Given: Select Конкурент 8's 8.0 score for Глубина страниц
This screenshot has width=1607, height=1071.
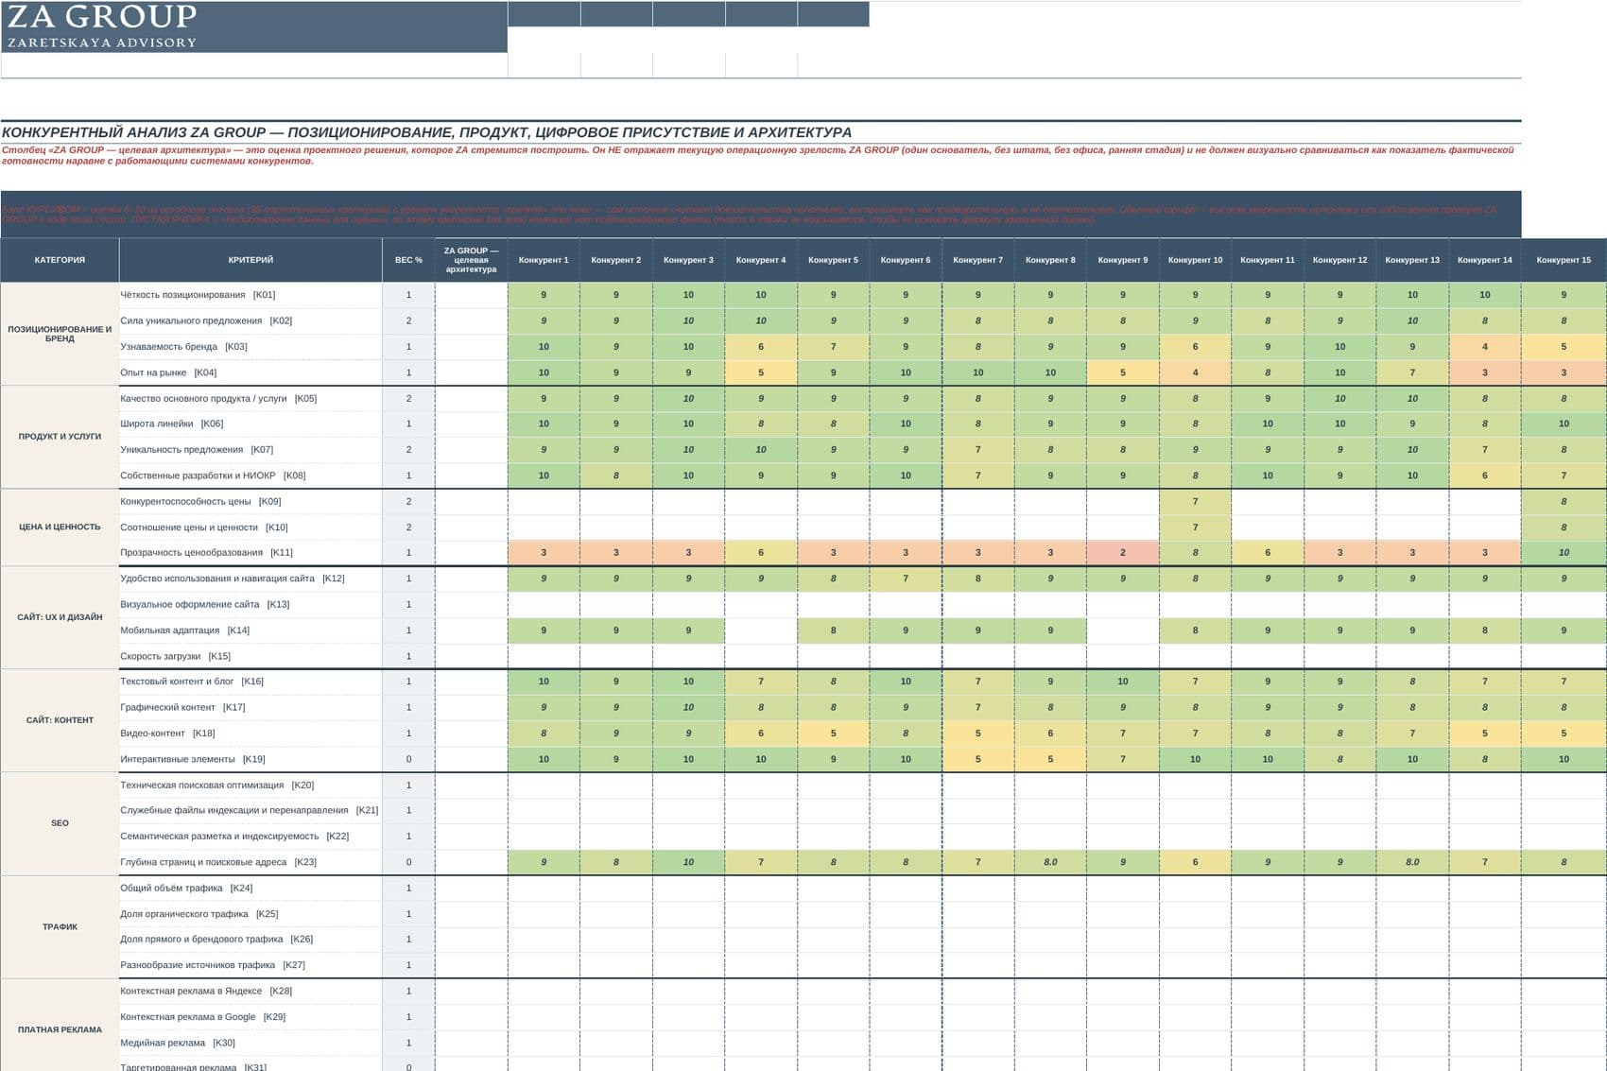Looking at the screenshot, I should 1050,862.
